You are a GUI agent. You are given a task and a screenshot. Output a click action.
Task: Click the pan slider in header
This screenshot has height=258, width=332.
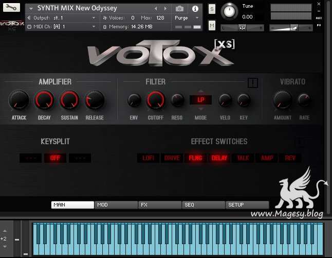coord(242,28)
